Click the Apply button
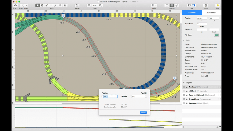This screenshot has width=233, height=131. [x=143, y=112]
